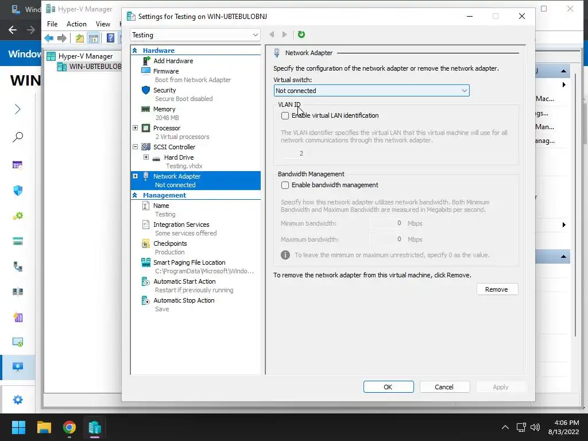Collapse the Management section
Image resolution: width=588 pixels, height=441 pixels.
click(x=135, y=195)
